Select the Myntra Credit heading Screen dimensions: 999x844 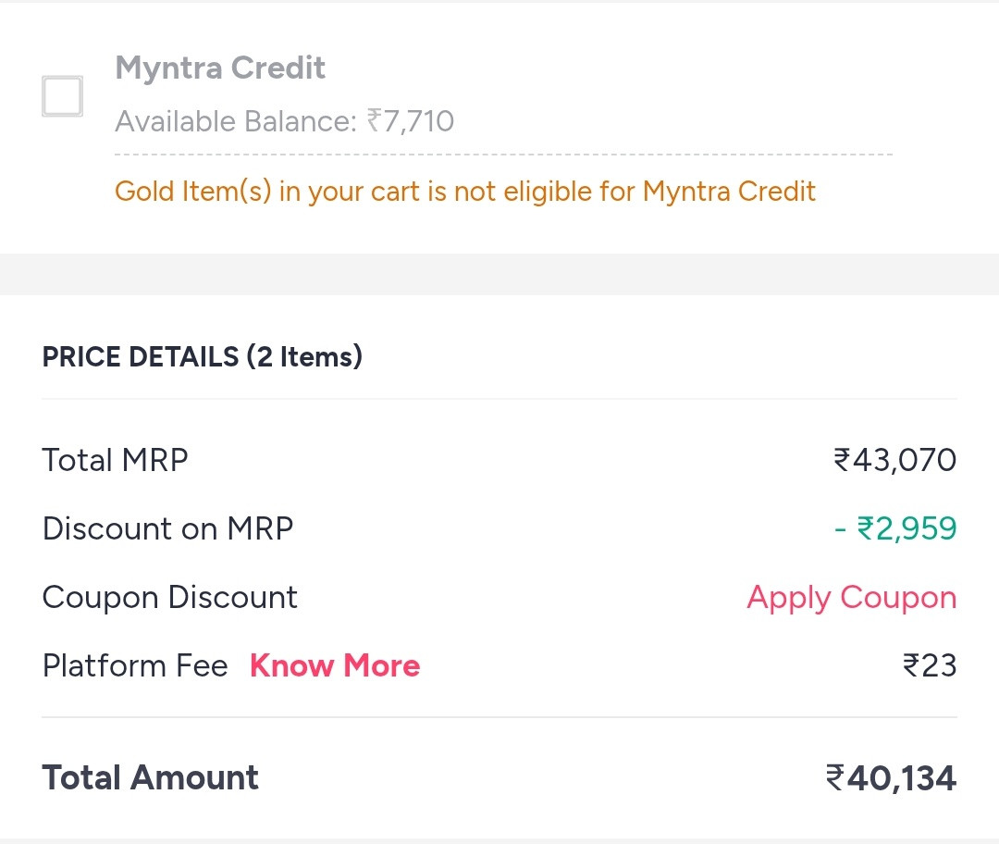[220, 68]
